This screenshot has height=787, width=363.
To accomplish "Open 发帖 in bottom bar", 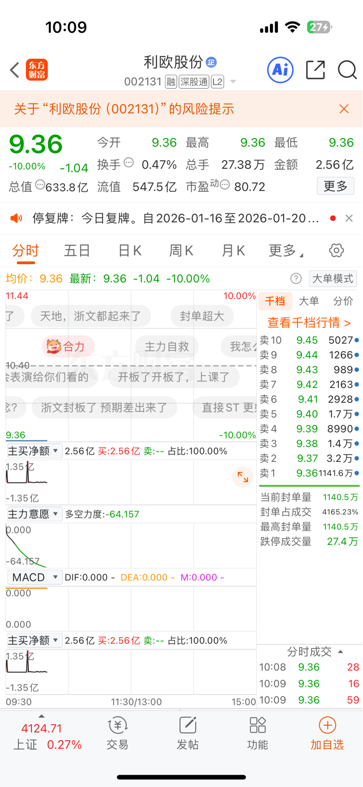I will coord(187,734).
